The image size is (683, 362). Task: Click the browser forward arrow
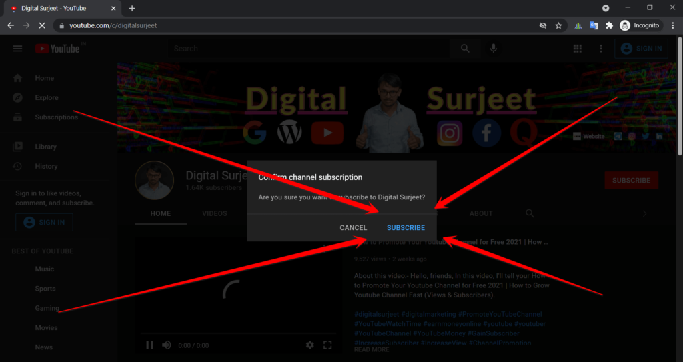[27, 26]
